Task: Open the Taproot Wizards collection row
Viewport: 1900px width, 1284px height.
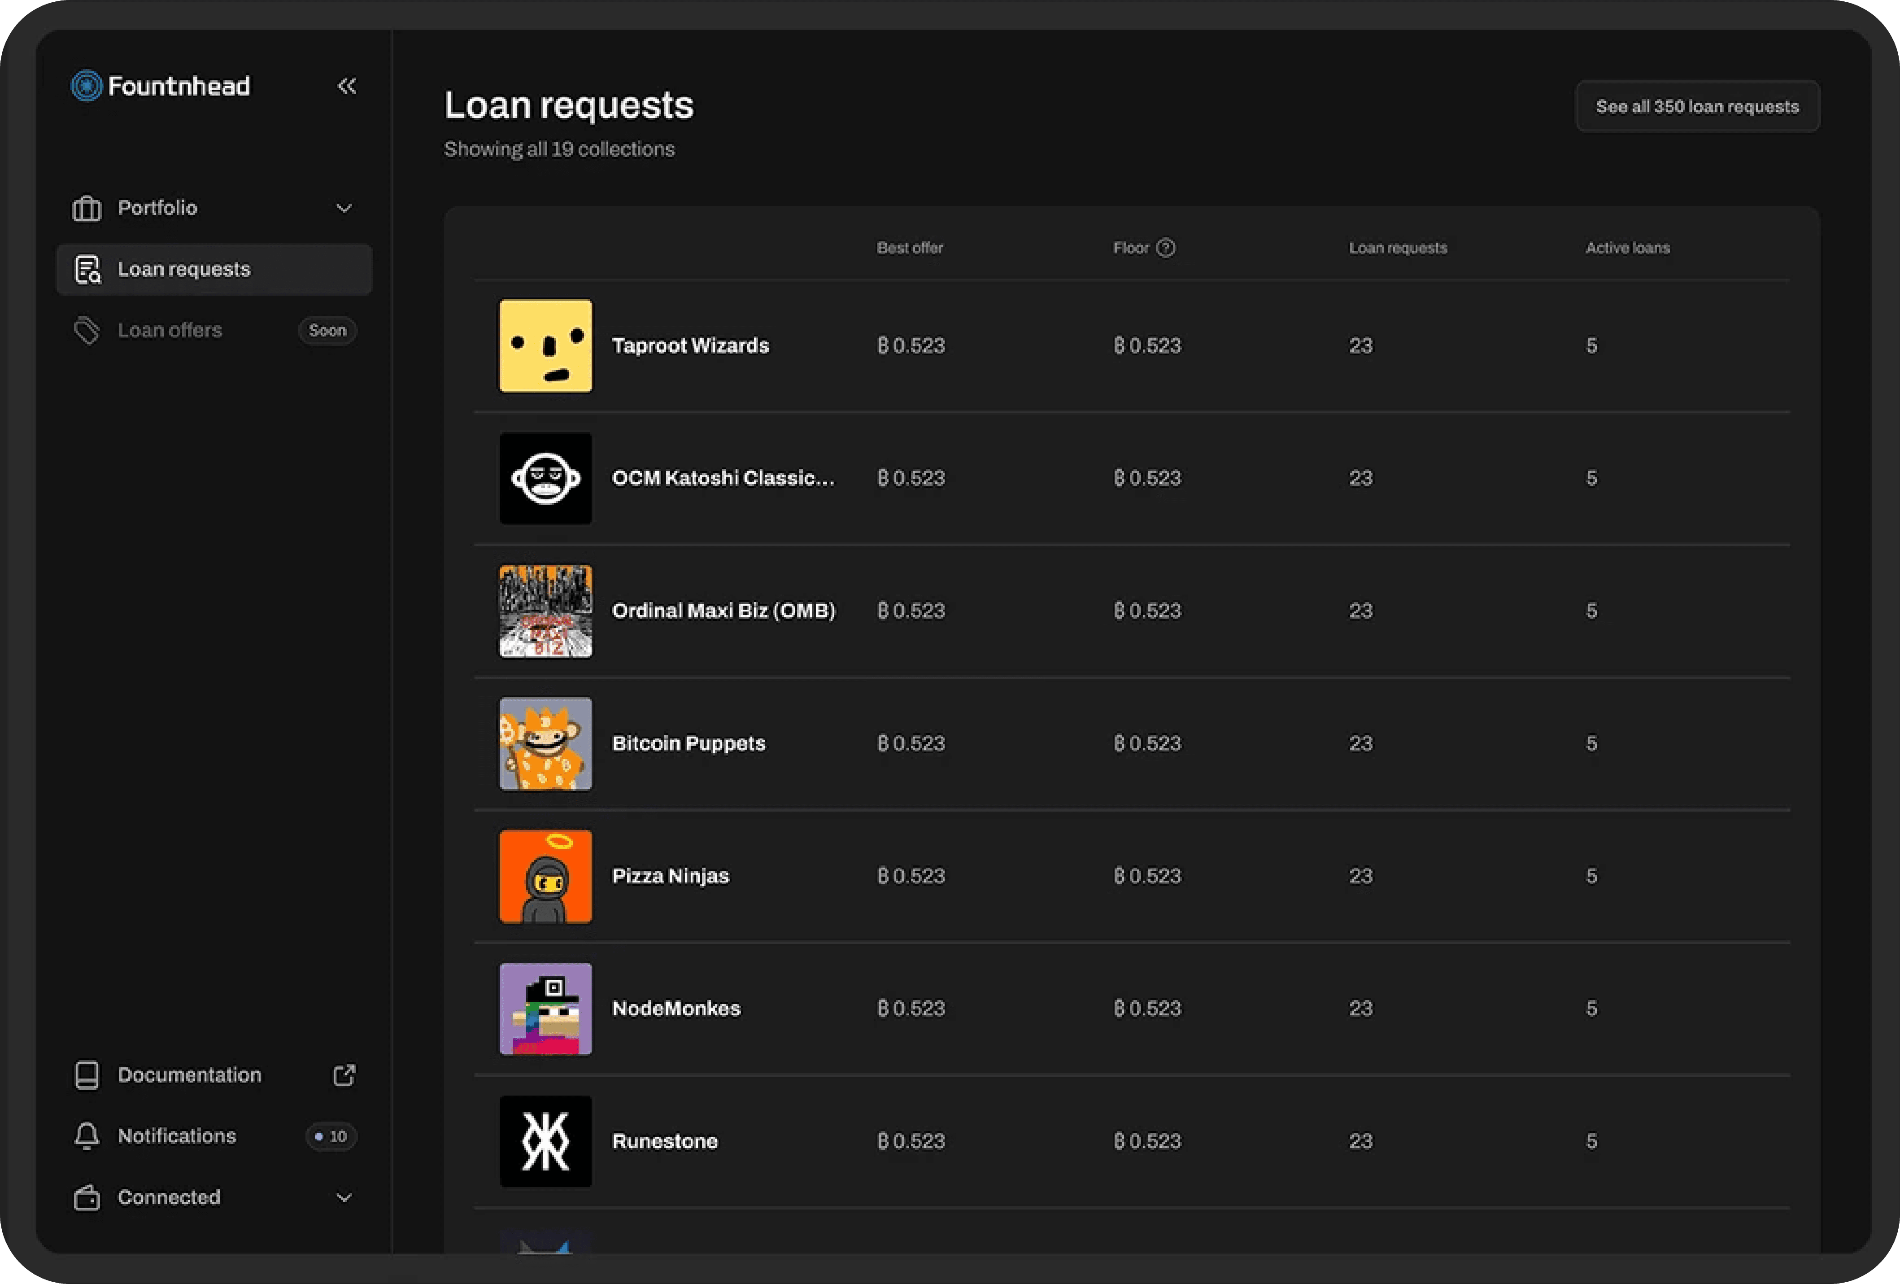Action: click(690, 346)
